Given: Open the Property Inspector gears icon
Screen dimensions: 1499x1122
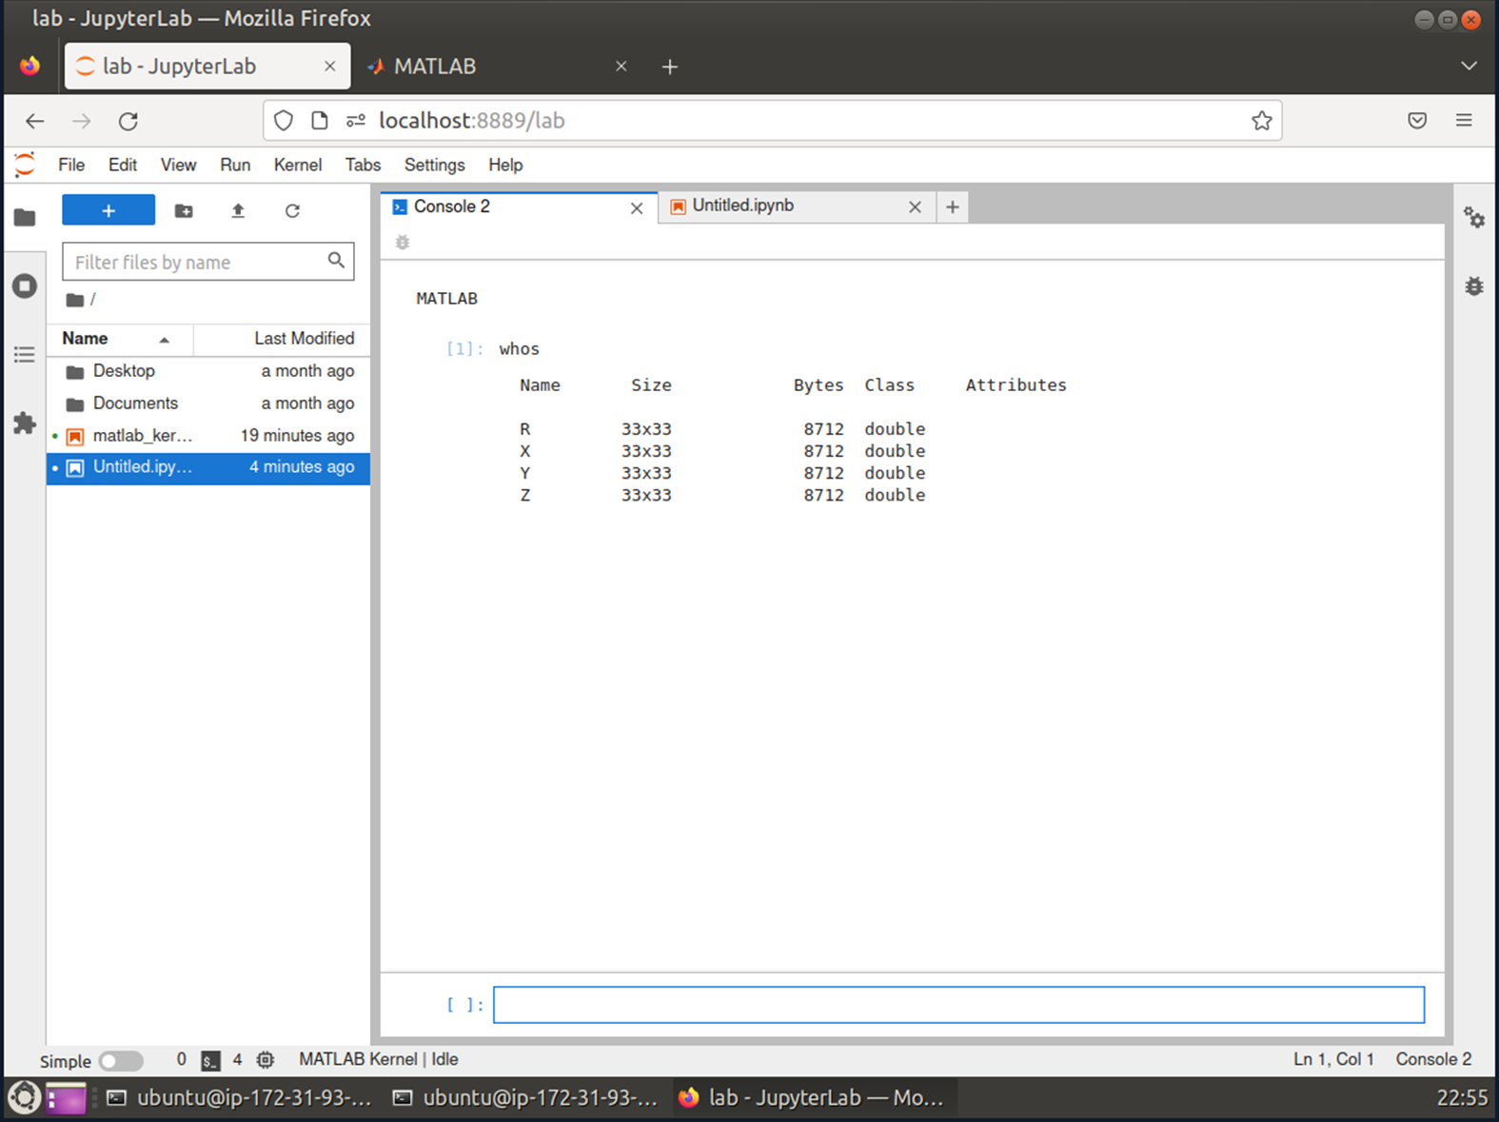Looking at the screenshot, I should click(1473, 218).
